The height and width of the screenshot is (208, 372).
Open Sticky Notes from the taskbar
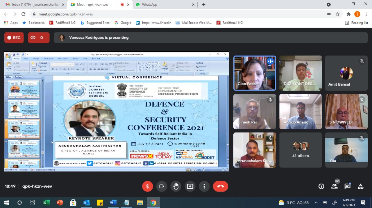(100, 203)
